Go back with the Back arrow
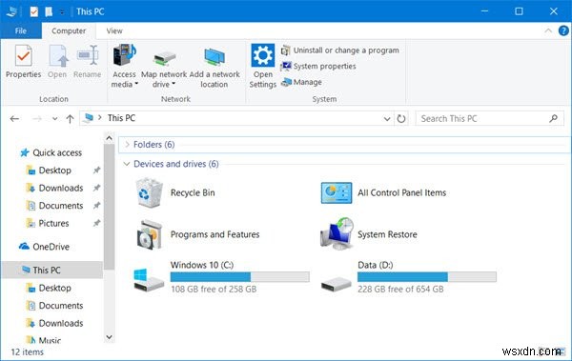 click(14, 118)
